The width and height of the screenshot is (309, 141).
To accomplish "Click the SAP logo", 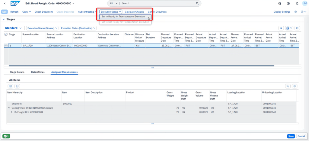I will (x=15, y=3).
